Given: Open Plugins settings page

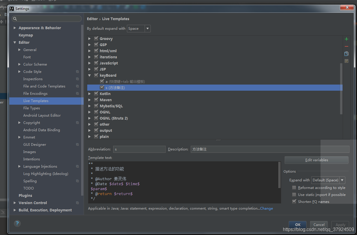Looking at the screenshot, I should coord(25,196).
